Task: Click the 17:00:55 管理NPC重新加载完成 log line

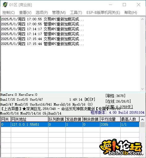Action: 42,24
